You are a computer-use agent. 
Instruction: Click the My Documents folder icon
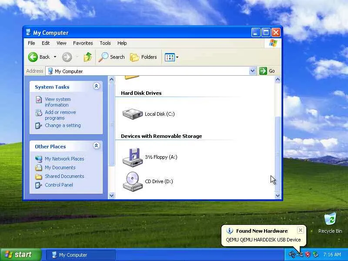pos(39,167)
